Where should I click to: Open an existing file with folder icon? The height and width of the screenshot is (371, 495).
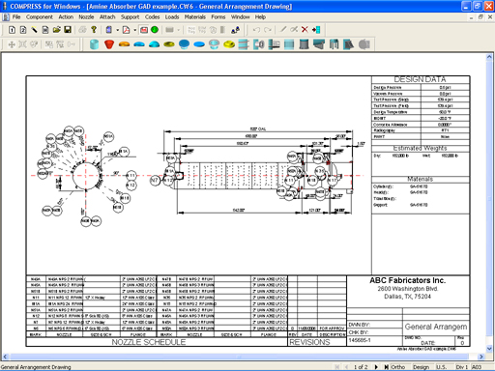57,30
